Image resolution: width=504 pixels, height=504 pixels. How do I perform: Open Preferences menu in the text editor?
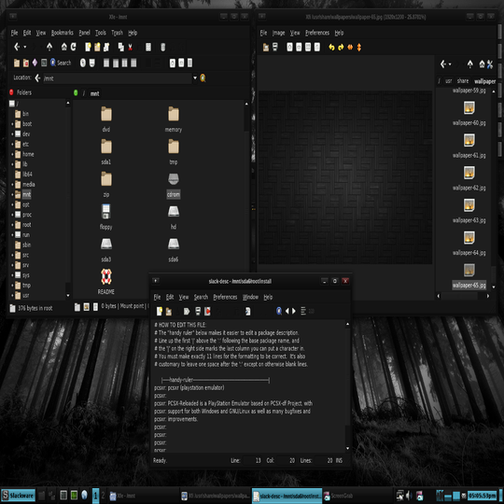pos(225,297)
